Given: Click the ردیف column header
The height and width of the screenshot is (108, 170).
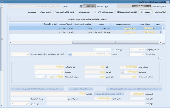Looking at the screenshot, I should tap(158, 24).
